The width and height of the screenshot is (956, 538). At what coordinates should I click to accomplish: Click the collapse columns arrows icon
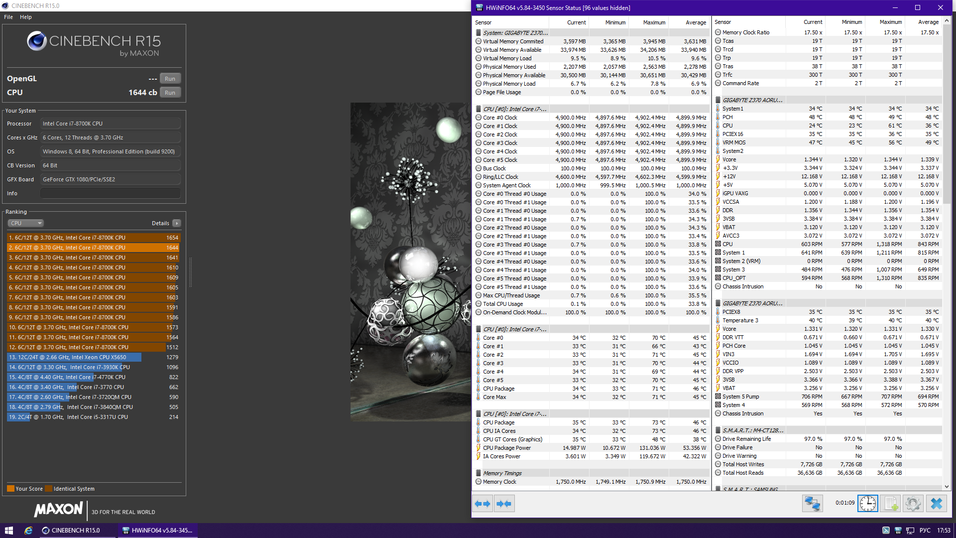click(x=503, y=504)
